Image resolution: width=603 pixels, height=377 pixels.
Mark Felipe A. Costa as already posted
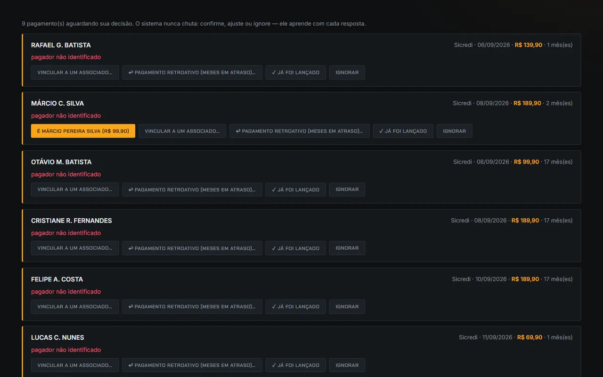295,306
